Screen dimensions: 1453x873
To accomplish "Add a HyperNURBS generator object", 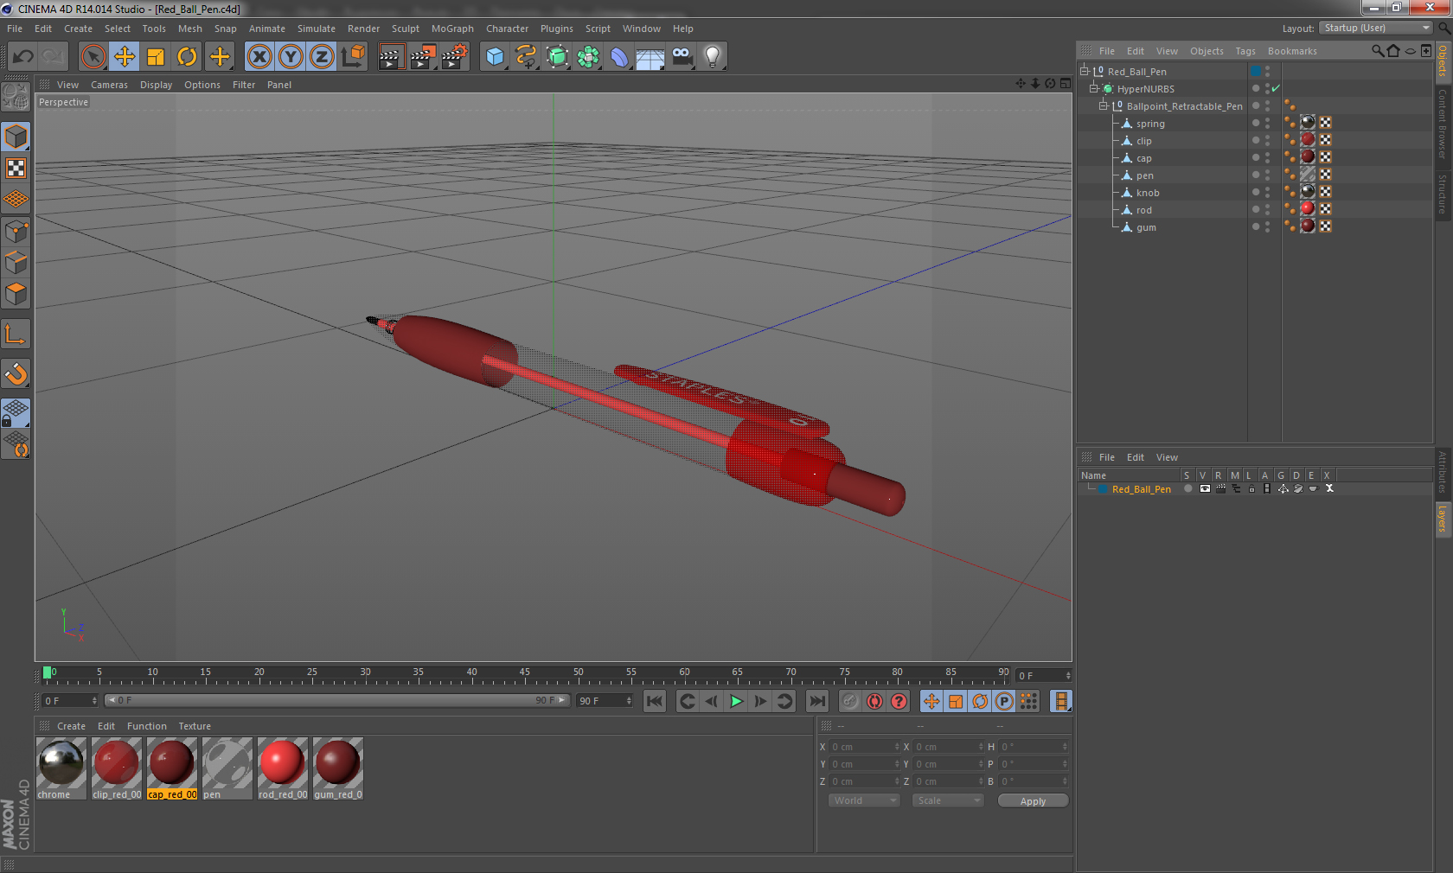I will [557, 57].
